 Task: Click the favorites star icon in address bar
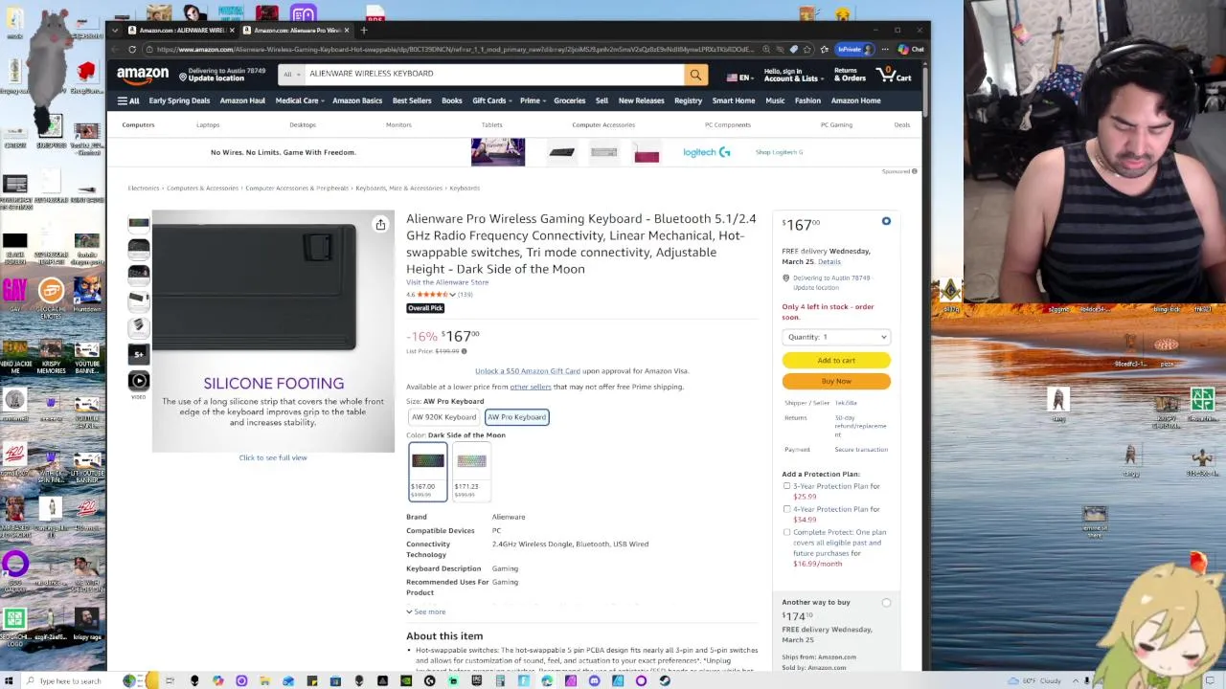[807, 50]
